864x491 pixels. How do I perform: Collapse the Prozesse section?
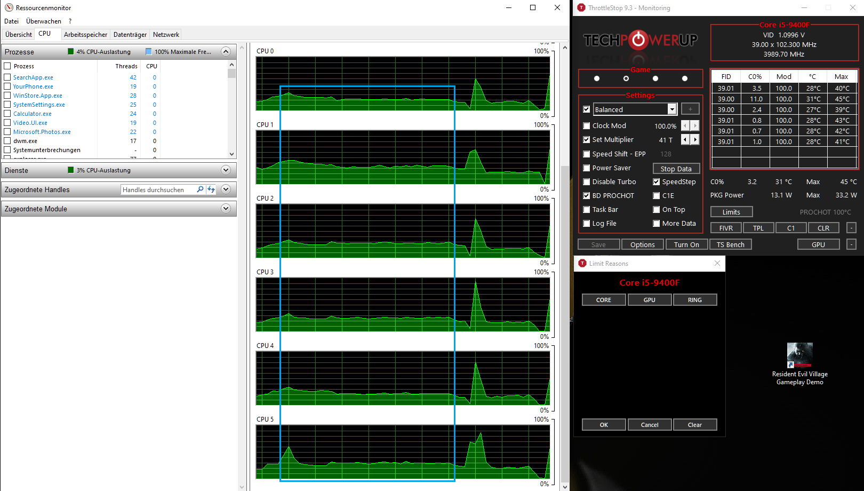click(226, 52)
